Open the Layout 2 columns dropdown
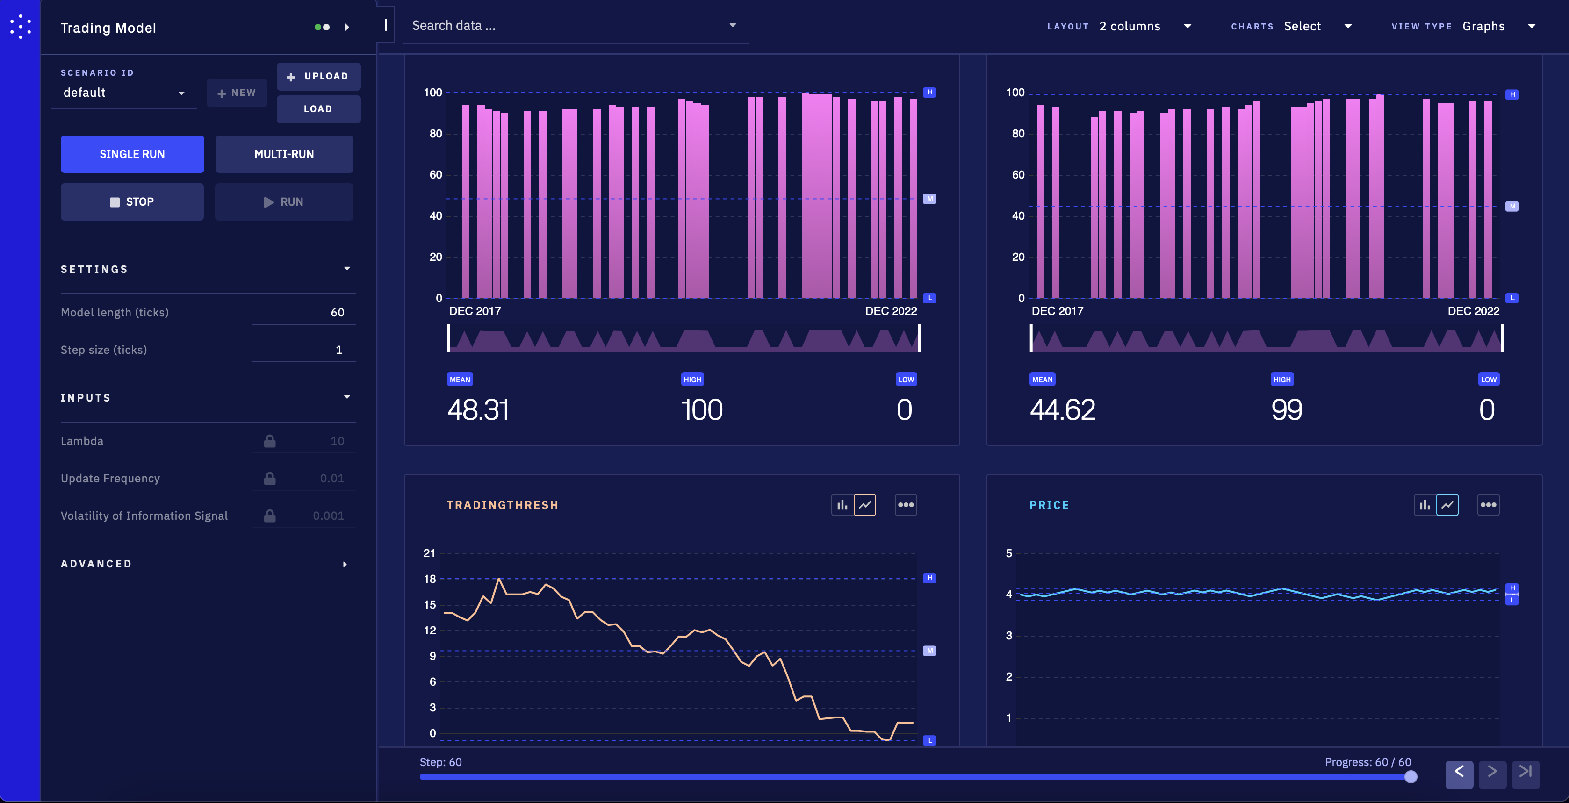Image resolution: width=1569 pixels, height=803 pixels. coord(1145,26)
